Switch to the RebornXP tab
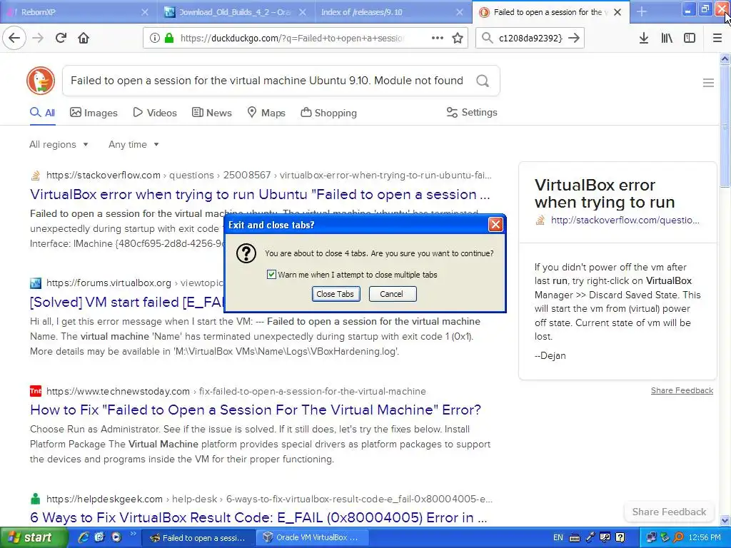This screenshot has height=548, width=731. [77, 12]
